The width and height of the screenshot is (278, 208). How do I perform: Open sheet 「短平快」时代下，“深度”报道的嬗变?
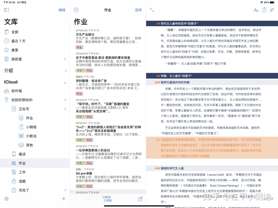(x=108, y=109)
